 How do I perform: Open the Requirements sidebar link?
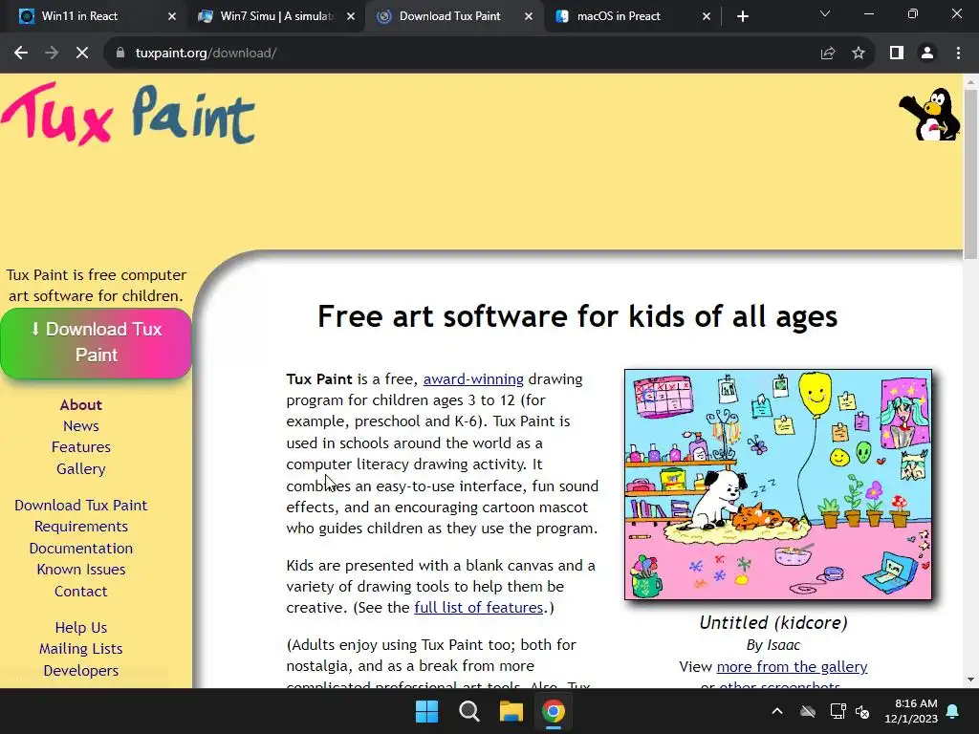click(81, 527)
